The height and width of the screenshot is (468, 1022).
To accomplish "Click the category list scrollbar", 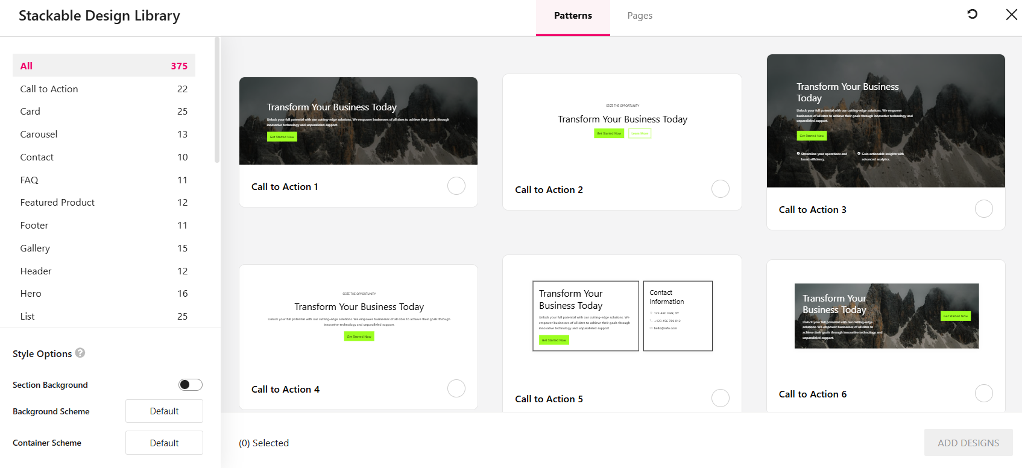I will [x=217, y=100].
